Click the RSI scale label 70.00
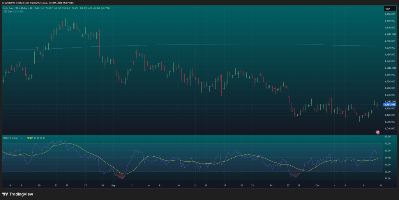399x200 pixels. click(388, 144)
